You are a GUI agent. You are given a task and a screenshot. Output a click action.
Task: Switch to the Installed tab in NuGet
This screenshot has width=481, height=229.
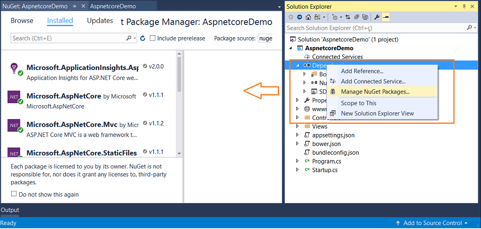tap(60, 21)
